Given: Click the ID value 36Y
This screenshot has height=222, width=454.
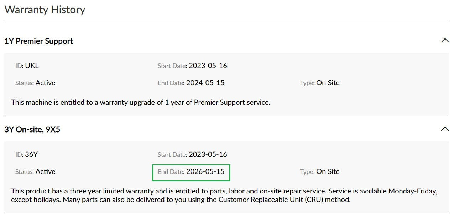Looking at the screenshot, I should (x=31, y=154).
